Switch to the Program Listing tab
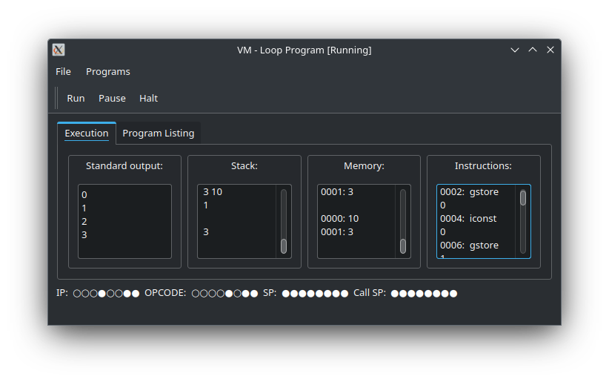 click(x=158, y=133)
